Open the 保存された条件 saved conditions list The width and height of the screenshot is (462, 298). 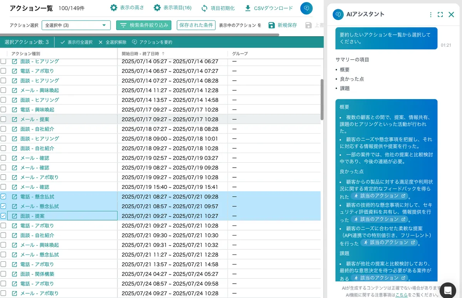(x=196, y=25)
